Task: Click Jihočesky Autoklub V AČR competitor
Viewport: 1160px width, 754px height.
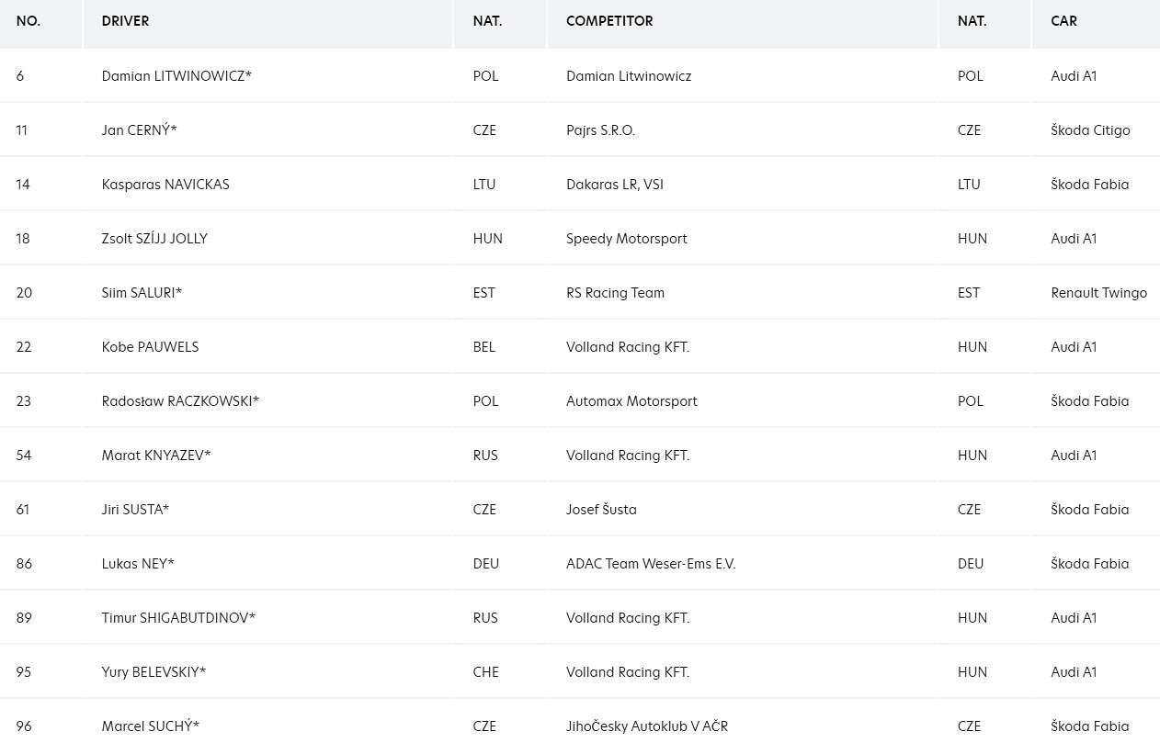Action: pos(647,726)
